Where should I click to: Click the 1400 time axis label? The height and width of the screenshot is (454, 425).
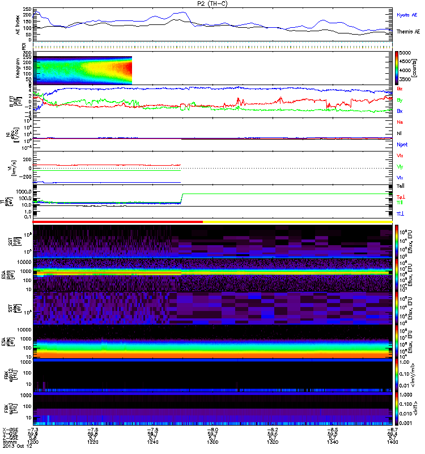pyautogui.click(x=392, y=442)
